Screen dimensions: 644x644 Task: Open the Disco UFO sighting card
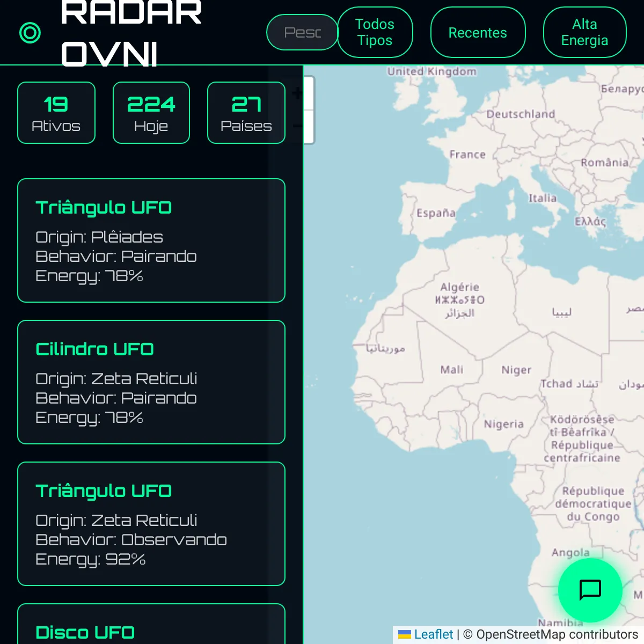[x=151, y=624]
